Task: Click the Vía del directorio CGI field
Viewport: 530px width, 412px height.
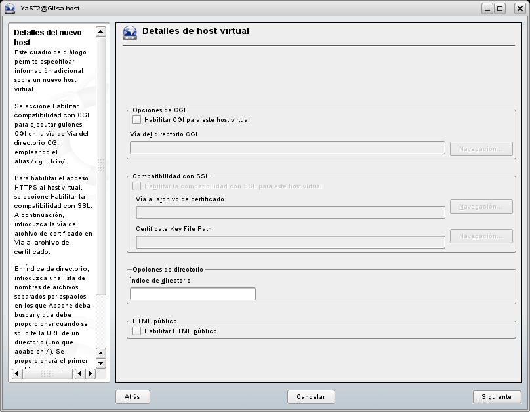Action: [288, 148]
